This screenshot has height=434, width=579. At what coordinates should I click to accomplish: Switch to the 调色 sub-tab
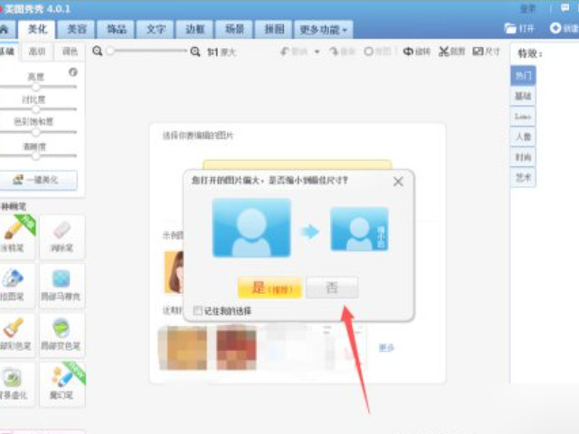click(x=70, y=52)
